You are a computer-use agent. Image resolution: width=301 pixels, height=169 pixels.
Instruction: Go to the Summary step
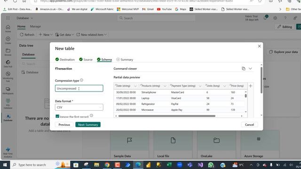125,60
